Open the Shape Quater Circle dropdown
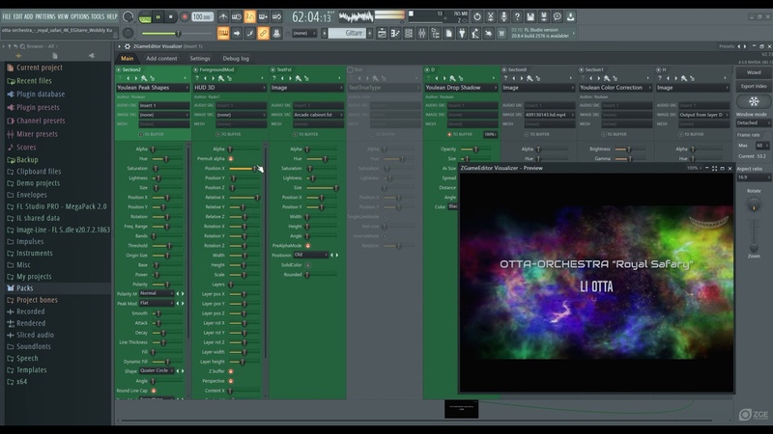Viewport: 773px width, 434px height. [x=157, y=370]
